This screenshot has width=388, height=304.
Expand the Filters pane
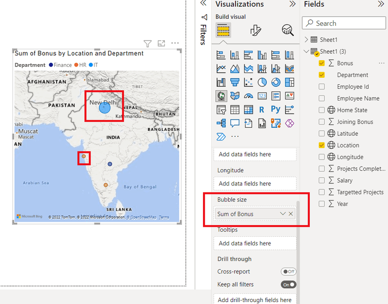click(x=204, y=3)
